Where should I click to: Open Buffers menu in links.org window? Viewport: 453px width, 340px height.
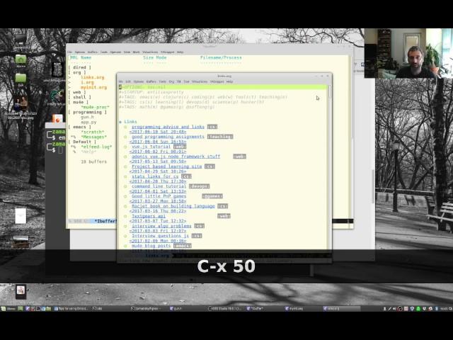151,82
